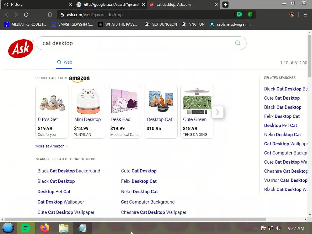Open the Mini Desktop product image
This screenshot has width=312, height=234.
pos(88,101)
